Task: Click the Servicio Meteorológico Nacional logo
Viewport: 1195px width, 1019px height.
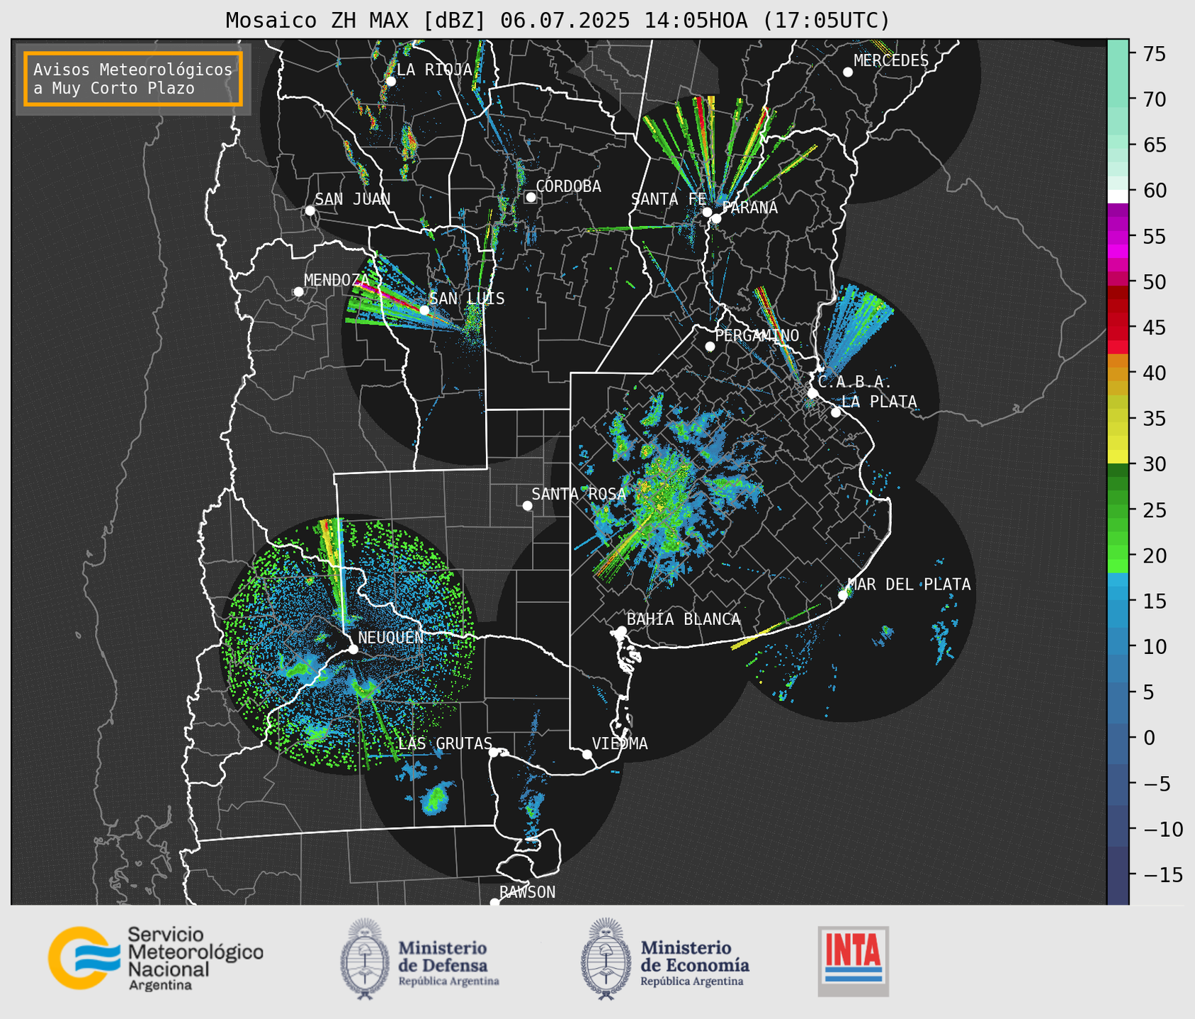Action: pos(156,958)
